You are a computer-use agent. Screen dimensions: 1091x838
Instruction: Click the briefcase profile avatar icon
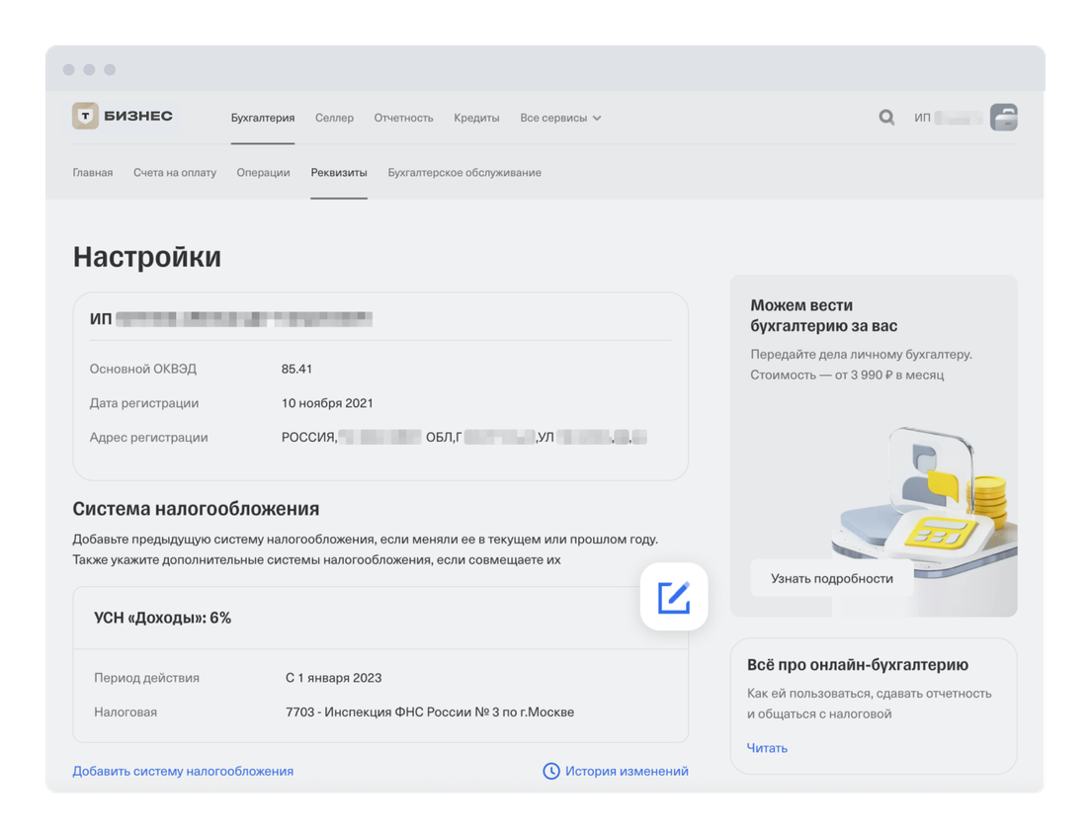coord(1003,118)
